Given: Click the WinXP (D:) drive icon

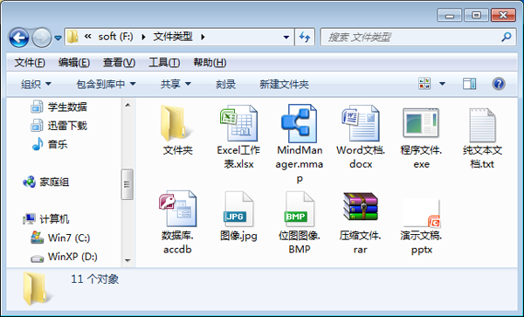Looking at the screenshot, I should (37, 258).
